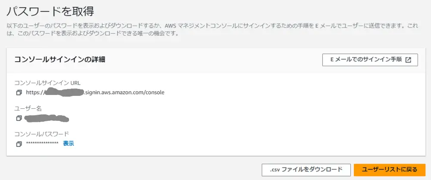Click the masked password asterisks
Screen dimensions: 431x180
[42, 143]
